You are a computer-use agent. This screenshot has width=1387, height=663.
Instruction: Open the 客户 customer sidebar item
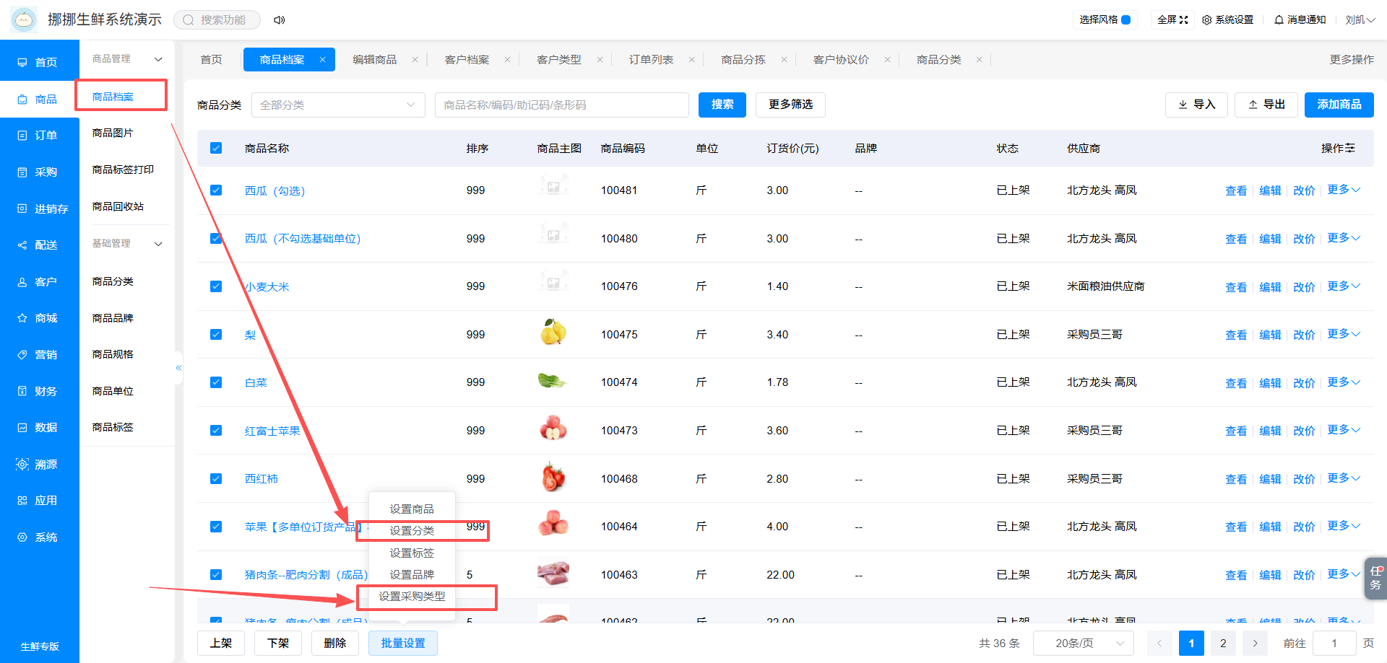(x=40, y=282)
